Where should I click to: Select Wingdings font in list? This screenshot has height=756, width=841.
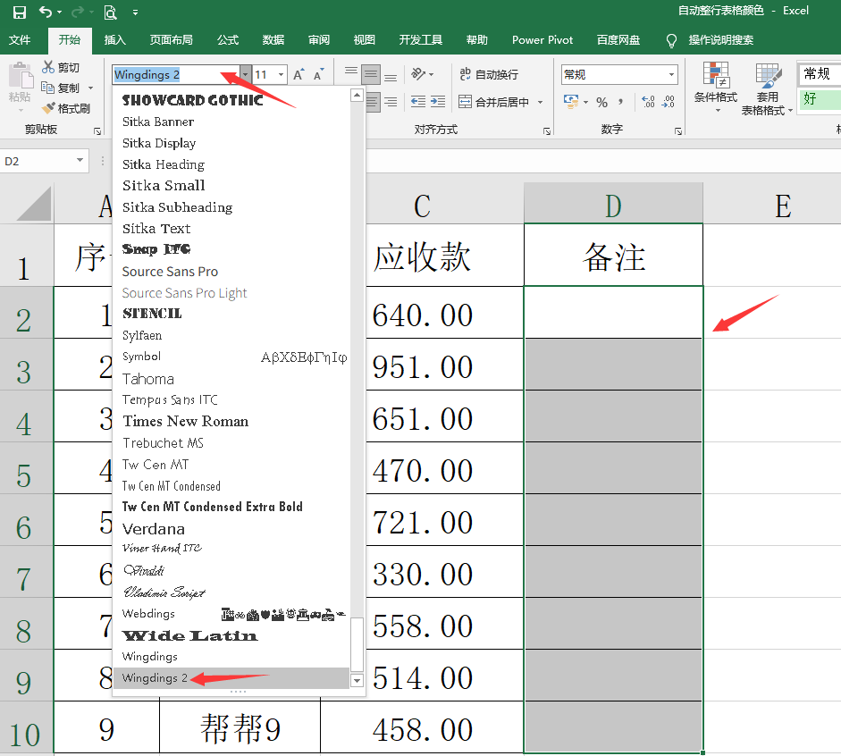pos(231,656)
